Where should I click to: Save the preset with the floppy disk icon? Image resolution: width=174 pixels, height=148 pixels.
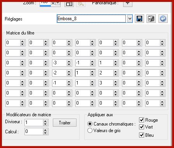pyautogui.click(x=139, y=19)
